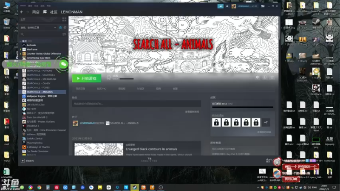Click 查看我的成就 view my achievements link
Viewport: 340px width, 191px height.
(x=264, y=132)
